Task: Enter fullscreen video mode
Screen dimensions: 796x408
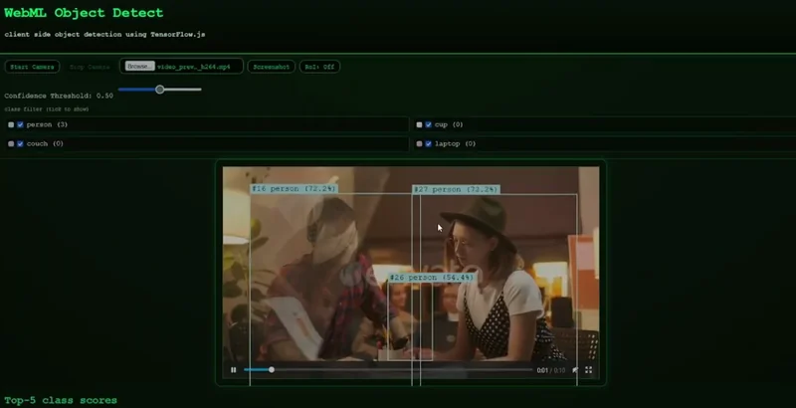Action: (588, 370)
